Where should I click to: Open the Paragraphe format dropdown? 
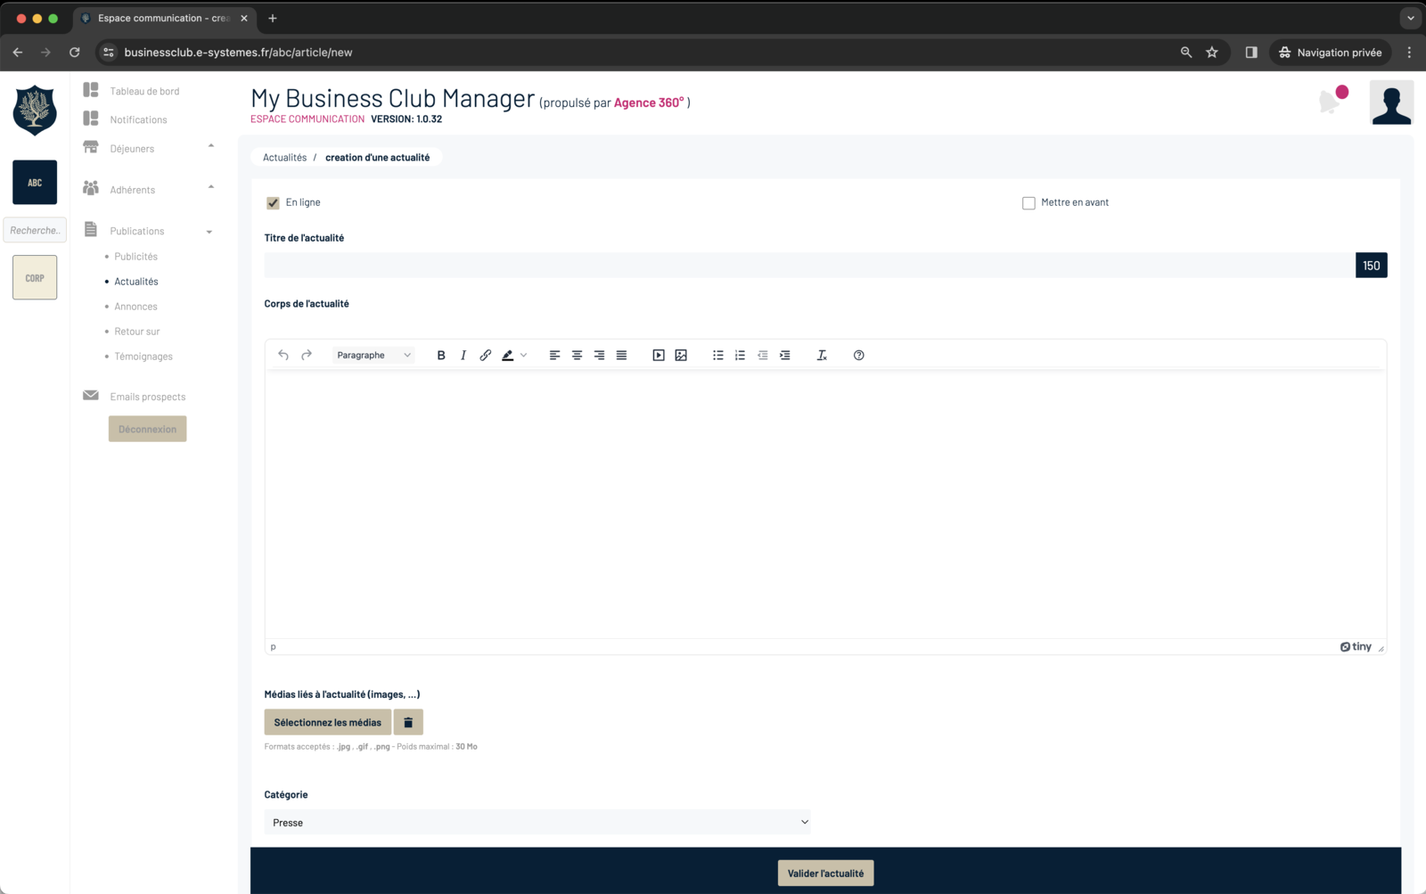pyautogui.click(x=373, y=355)
